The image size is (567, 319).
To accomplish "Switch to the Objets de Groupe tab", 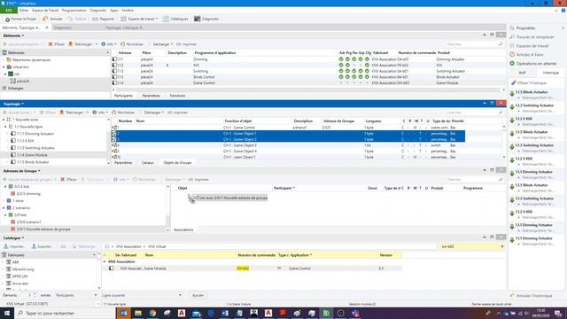I will 177,163.
